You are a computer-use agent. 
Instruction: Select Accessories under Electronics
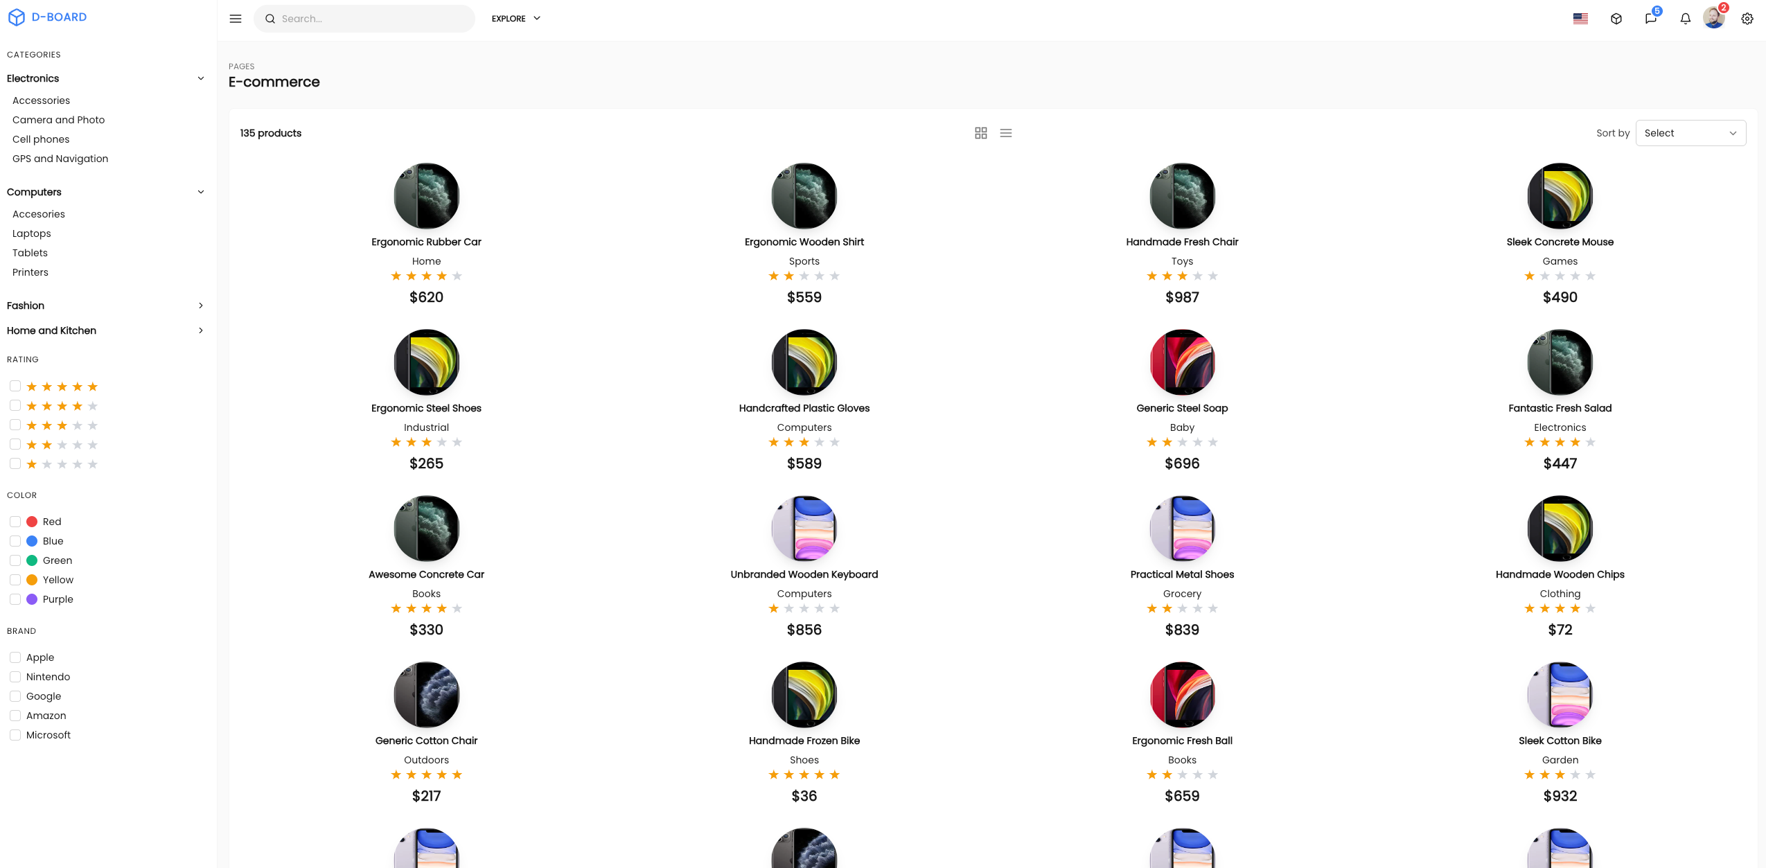pyautogui.click(x=41, y=100)
